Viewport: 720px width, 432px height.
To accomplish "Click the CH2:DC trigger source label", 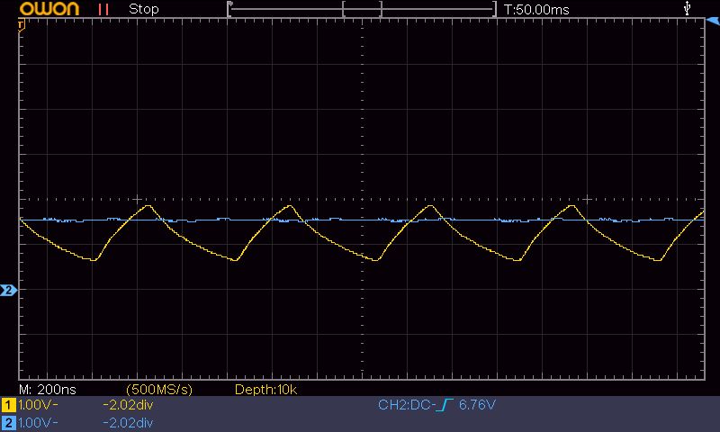I will [407, 405].
